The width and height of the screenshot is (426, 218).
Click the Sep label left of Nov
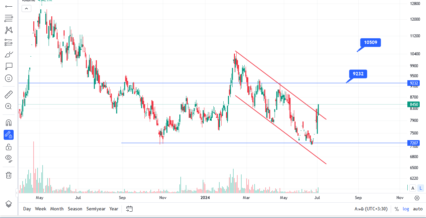click(x=358, y=198)
